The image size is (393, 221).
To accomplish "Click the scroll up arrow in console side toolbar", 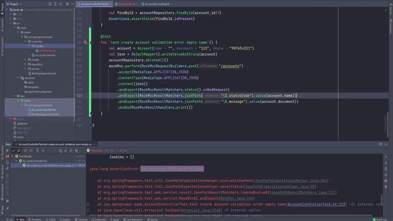I will (x=386, y=157).
